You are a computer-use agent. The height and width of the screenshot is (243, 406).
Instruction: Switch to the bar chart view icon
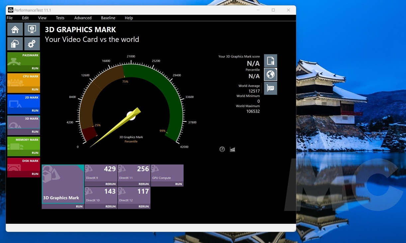[233, 149]
